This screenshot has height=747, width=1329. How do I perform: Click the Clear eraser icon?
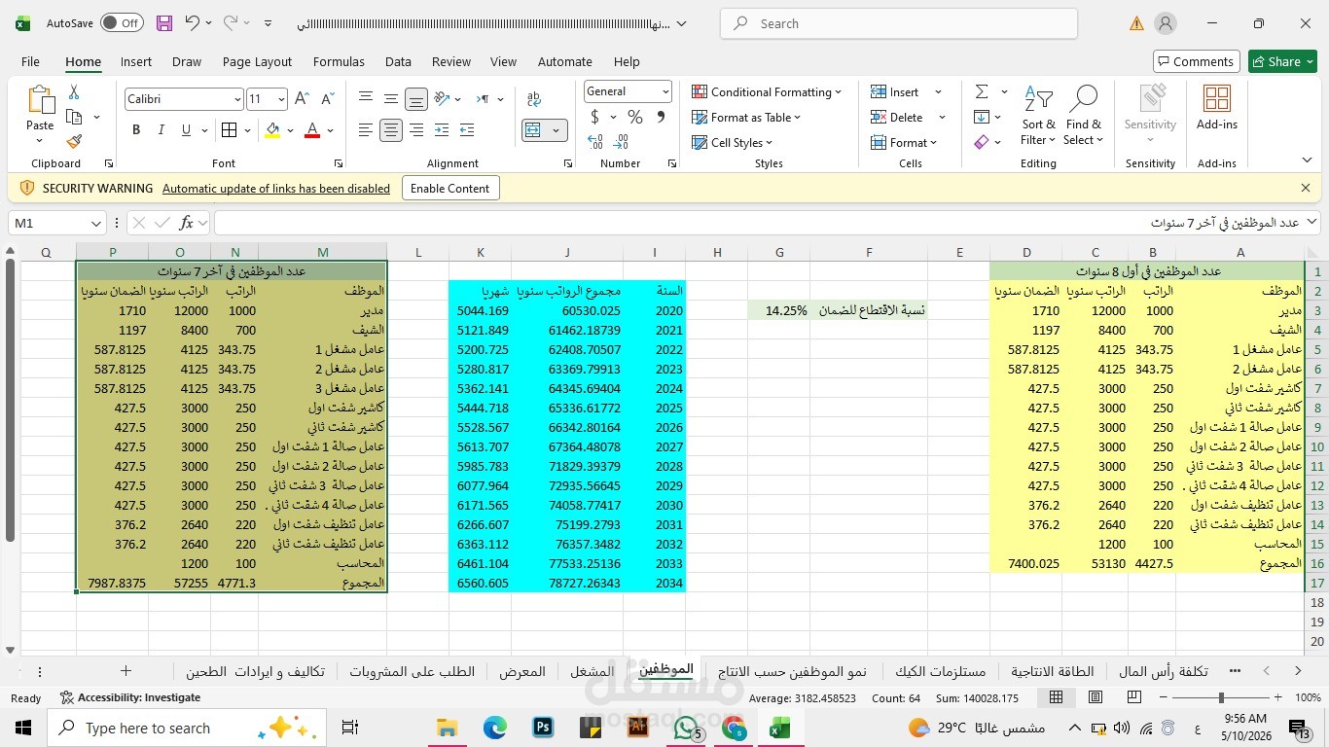tap(982, 142)
